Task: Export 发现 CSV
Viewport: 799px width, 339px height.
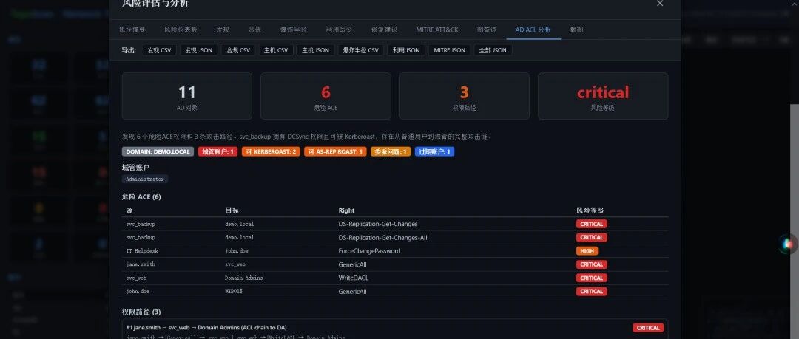Action: point(160,50)
